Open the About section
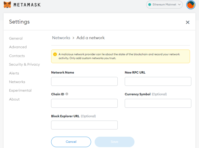Image resolution: width=199 pixels, height=148 pixels. 14,99
